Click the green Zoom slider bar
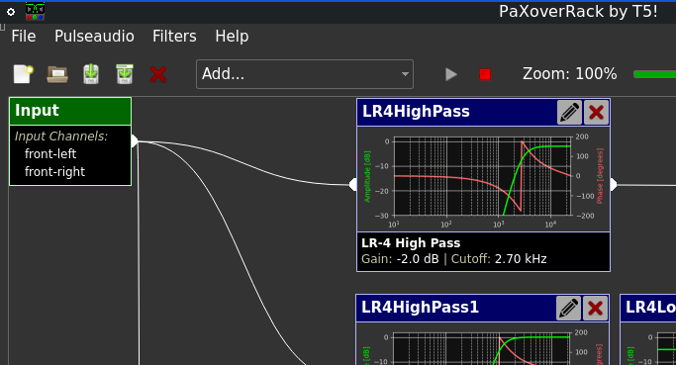 point(654,74)
